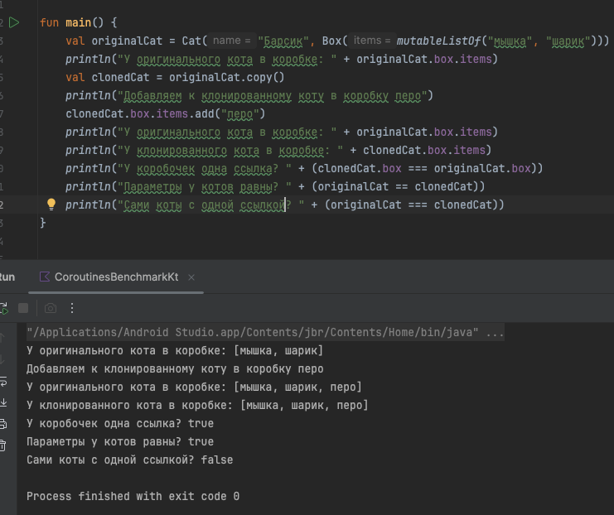Click output 'Сами коты с одной ссылкой? false'
The height and width of the screenshot is (515, 614).
point(129,460)
